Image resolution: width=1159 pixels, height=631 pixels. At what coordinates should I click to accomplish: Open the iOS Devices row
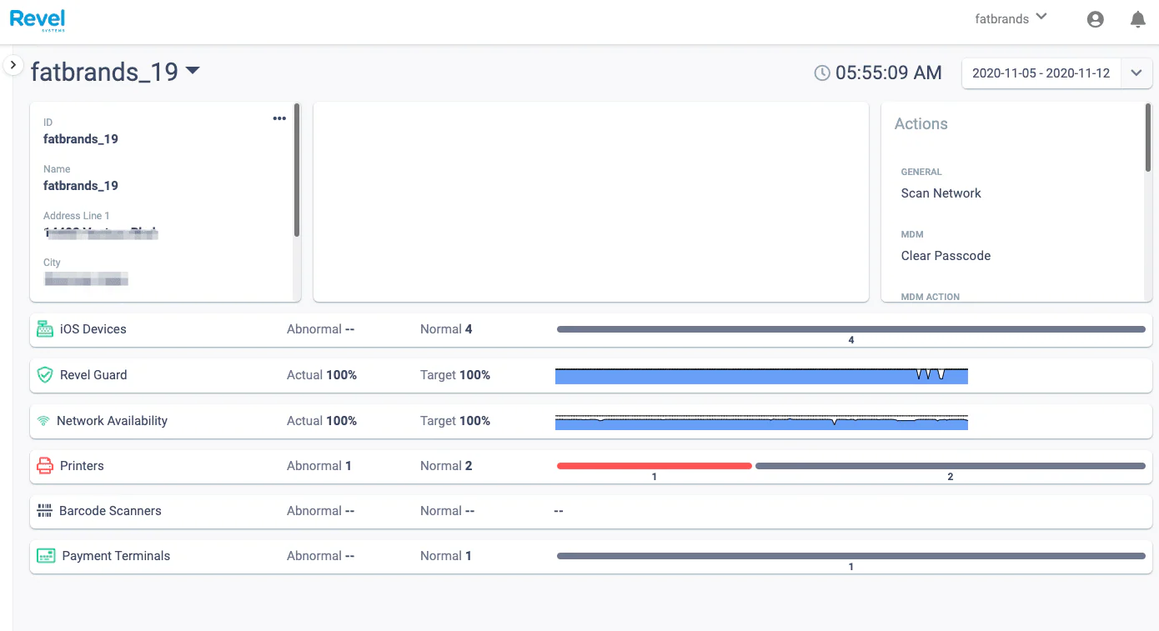(591, 330)
